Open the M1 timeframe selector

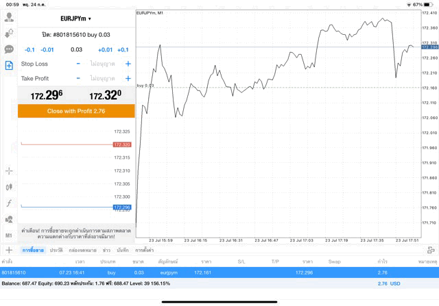coord(9,235)
